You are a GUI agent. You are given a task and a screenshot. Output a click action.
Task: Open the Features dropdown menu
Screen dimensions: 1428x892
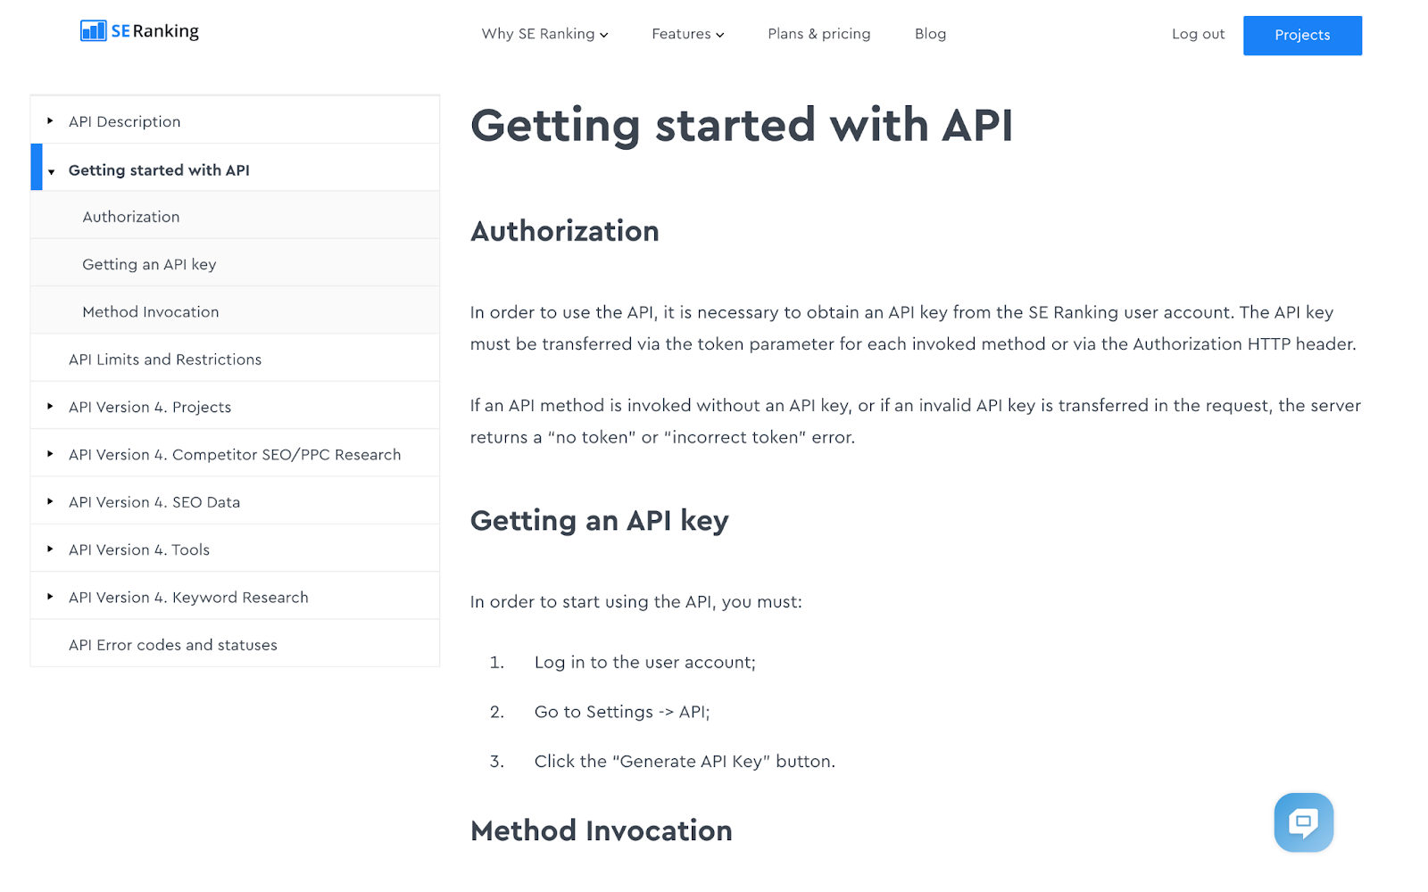click(687, 34)
